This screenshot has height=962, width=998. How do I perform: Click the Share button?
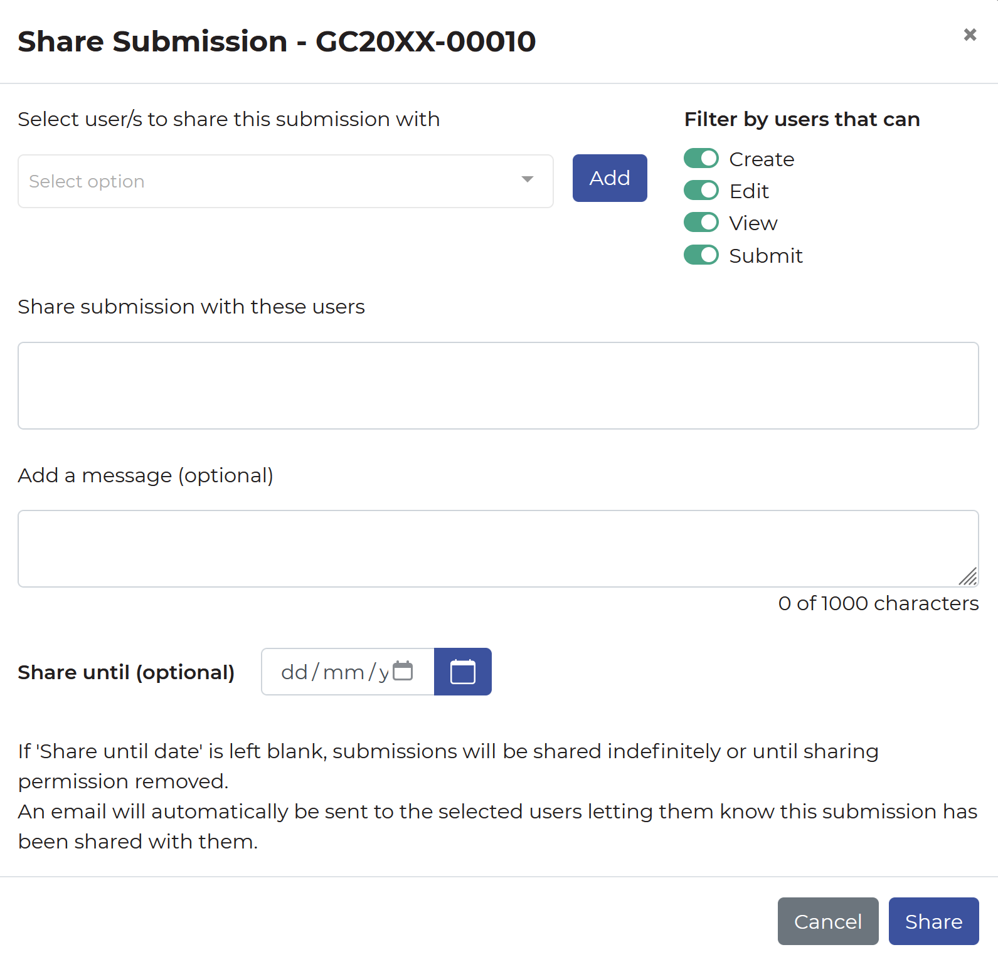click(x=933, y=921)
